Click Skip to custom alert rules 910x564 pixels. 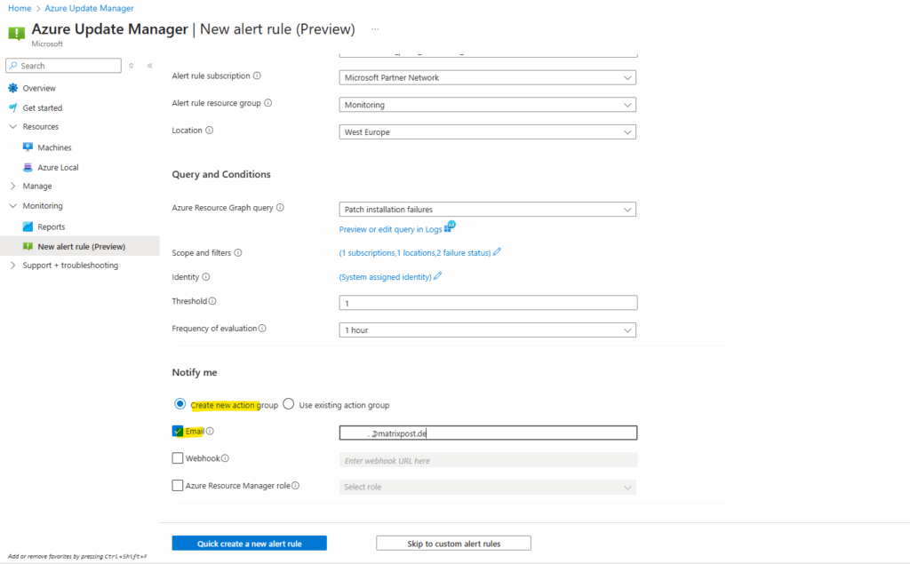(453, 544)
